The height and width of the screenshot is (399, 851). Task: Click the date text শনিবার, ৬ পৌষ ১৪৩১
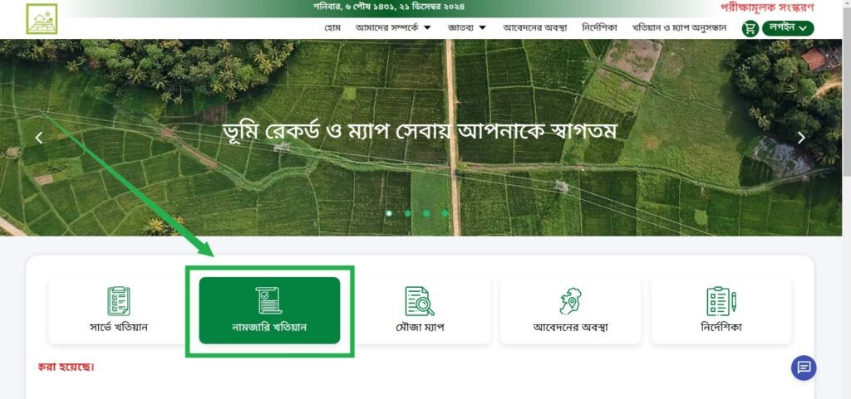pos(352,7)
